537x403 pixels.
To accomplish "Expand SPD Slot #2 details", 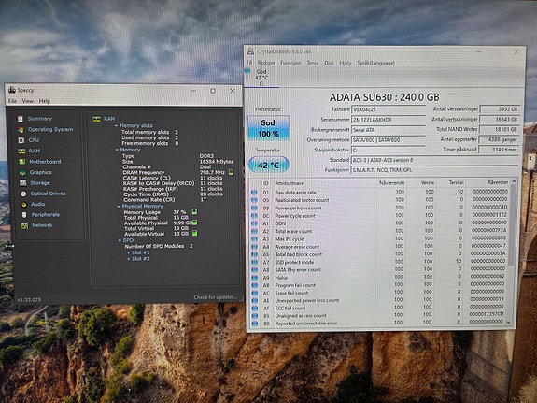I will click(x=129, y=259).
